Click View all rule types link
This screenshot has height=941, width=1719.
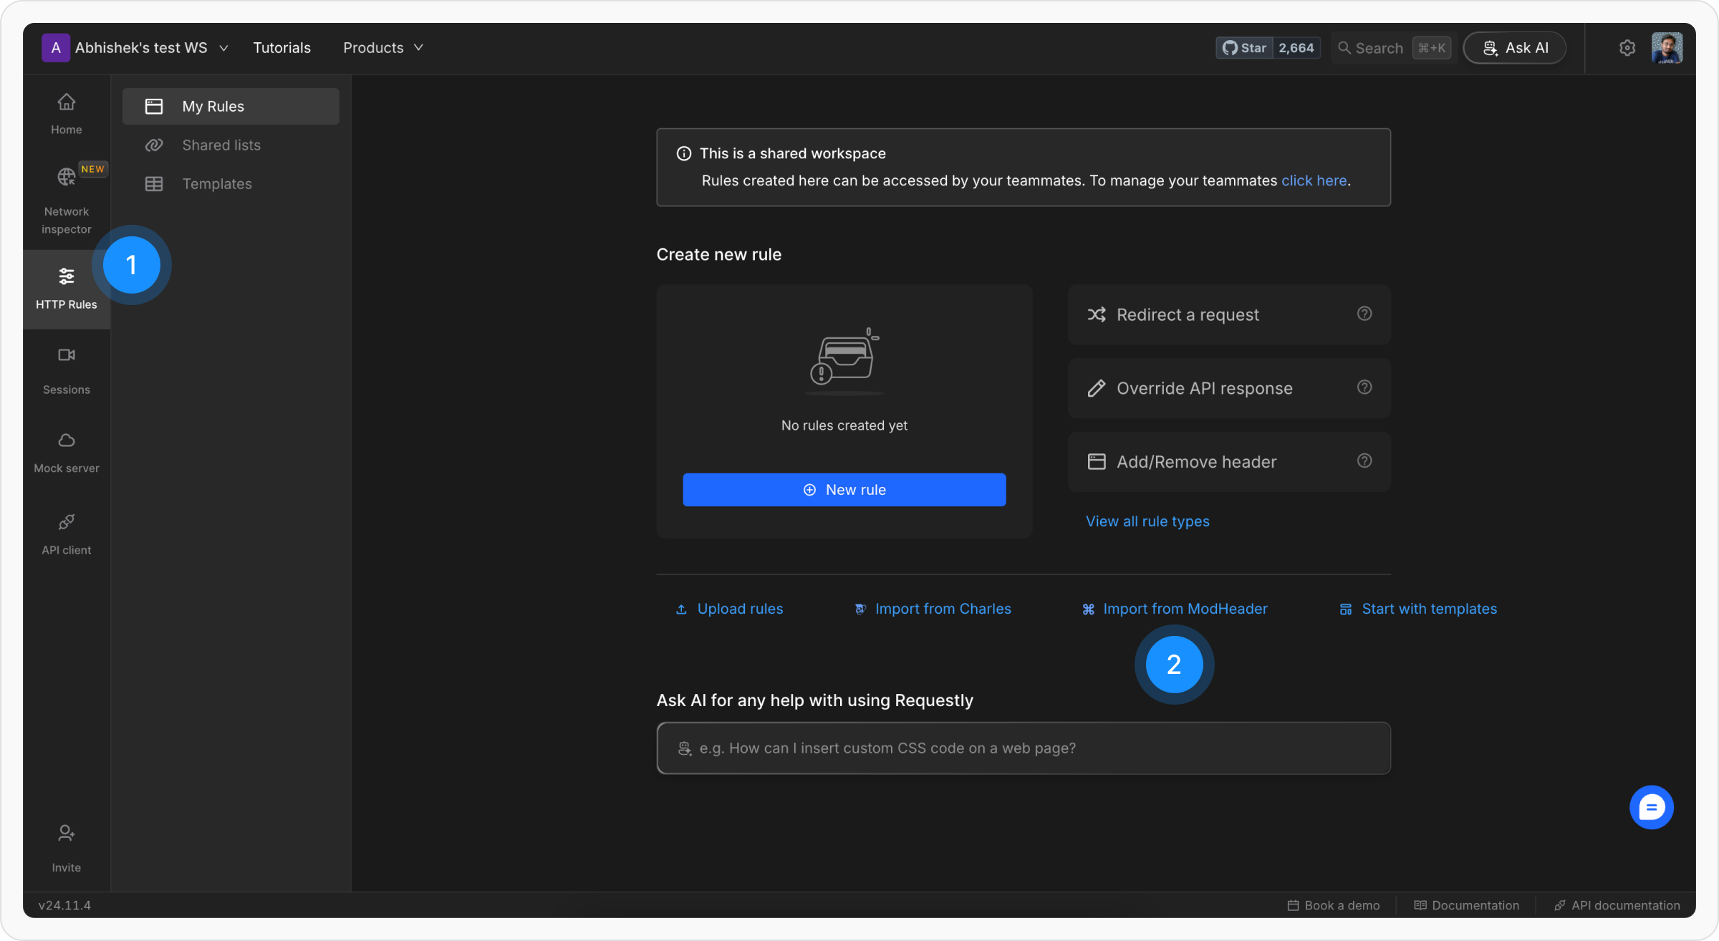[1147, 521]
